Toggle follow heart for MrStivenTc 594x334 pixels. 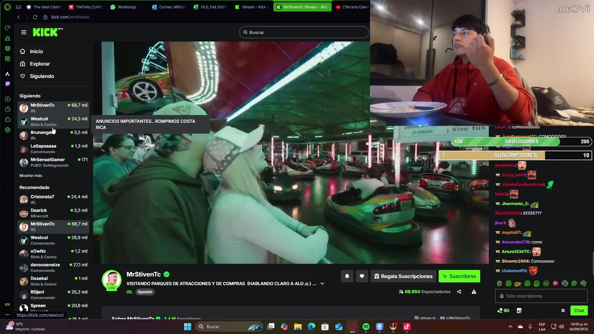362,276
